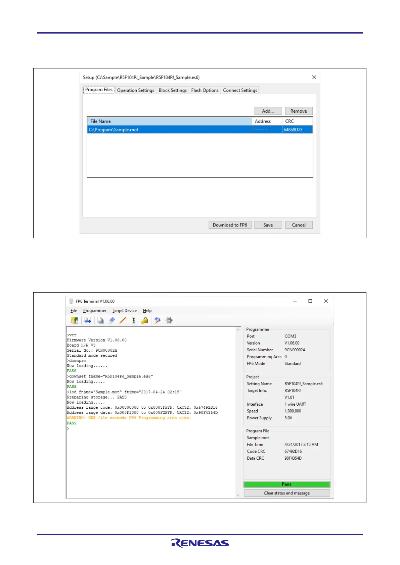Click the Data CRC value 98F4354D
Image resolution: width=400 pixels, height=565 pixels.
point(293,458)
